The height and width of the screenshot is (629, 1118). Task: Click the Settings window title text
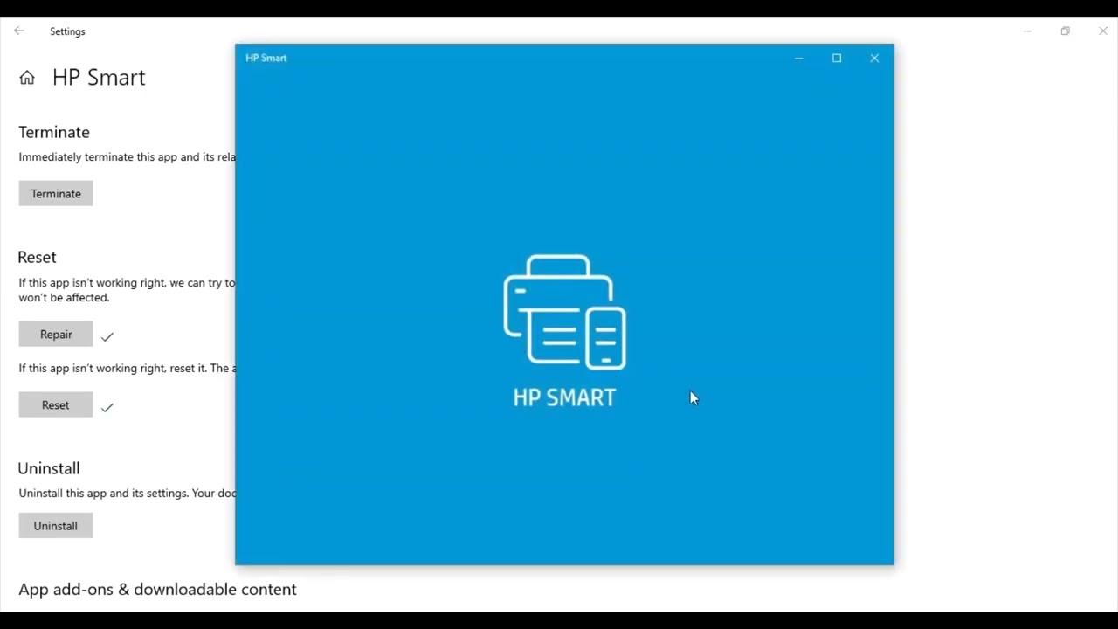coord(67,31)
